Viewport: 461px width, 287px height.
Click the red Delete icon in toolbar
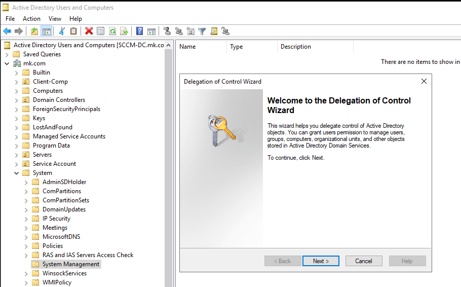(89, 31)
